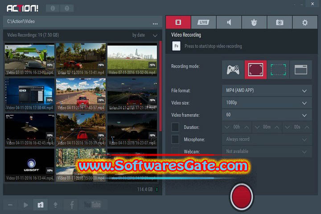Click the Video Recordings: 19 (7.50 GB) label
Screen dimensions: 321x214
[x=33, y=35]
